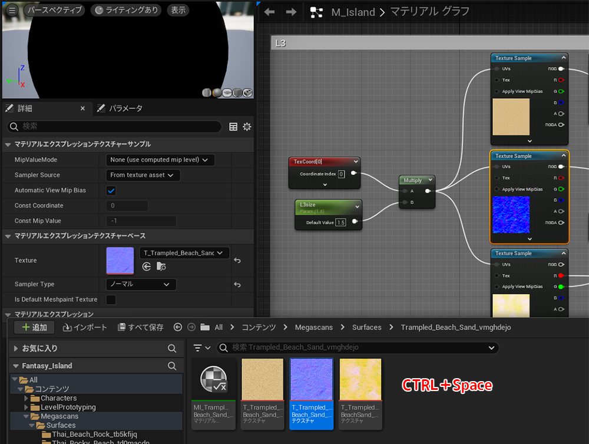The height and width of the screenshot is (444, 589).
Task: Open the details panel gear settings
Action: click(247, 126)
